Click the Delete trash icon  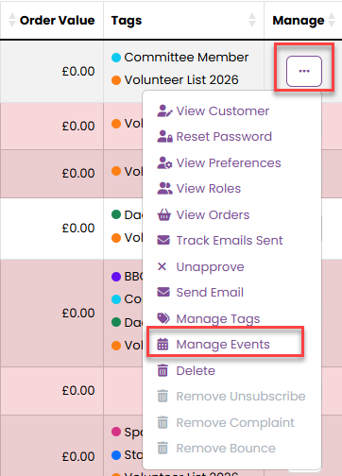pos(162,370)
